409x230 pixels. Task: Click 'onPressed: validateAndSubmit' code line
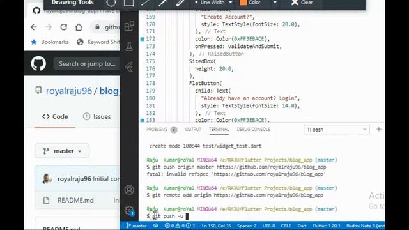(x=238, y=46)
